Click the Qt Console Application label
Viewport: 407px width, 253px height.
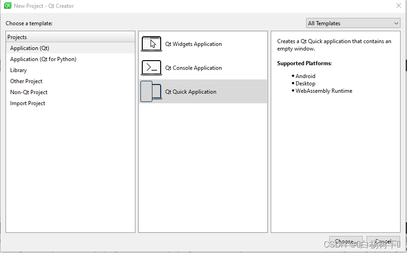click(x=193, y=68)
